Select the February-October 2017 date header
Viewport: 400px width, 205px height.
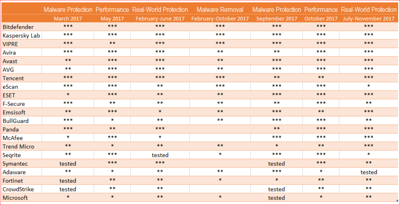tap(220, 18)
